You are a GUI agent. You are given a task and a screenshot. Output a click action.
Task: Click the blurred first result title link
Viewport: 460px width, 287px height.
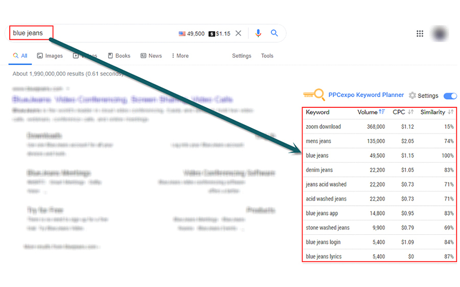point(122,100)
